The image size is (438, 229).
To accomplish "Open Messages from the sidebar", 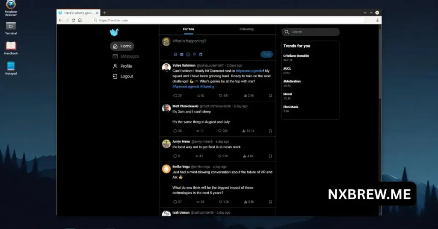I will [129, 56].
